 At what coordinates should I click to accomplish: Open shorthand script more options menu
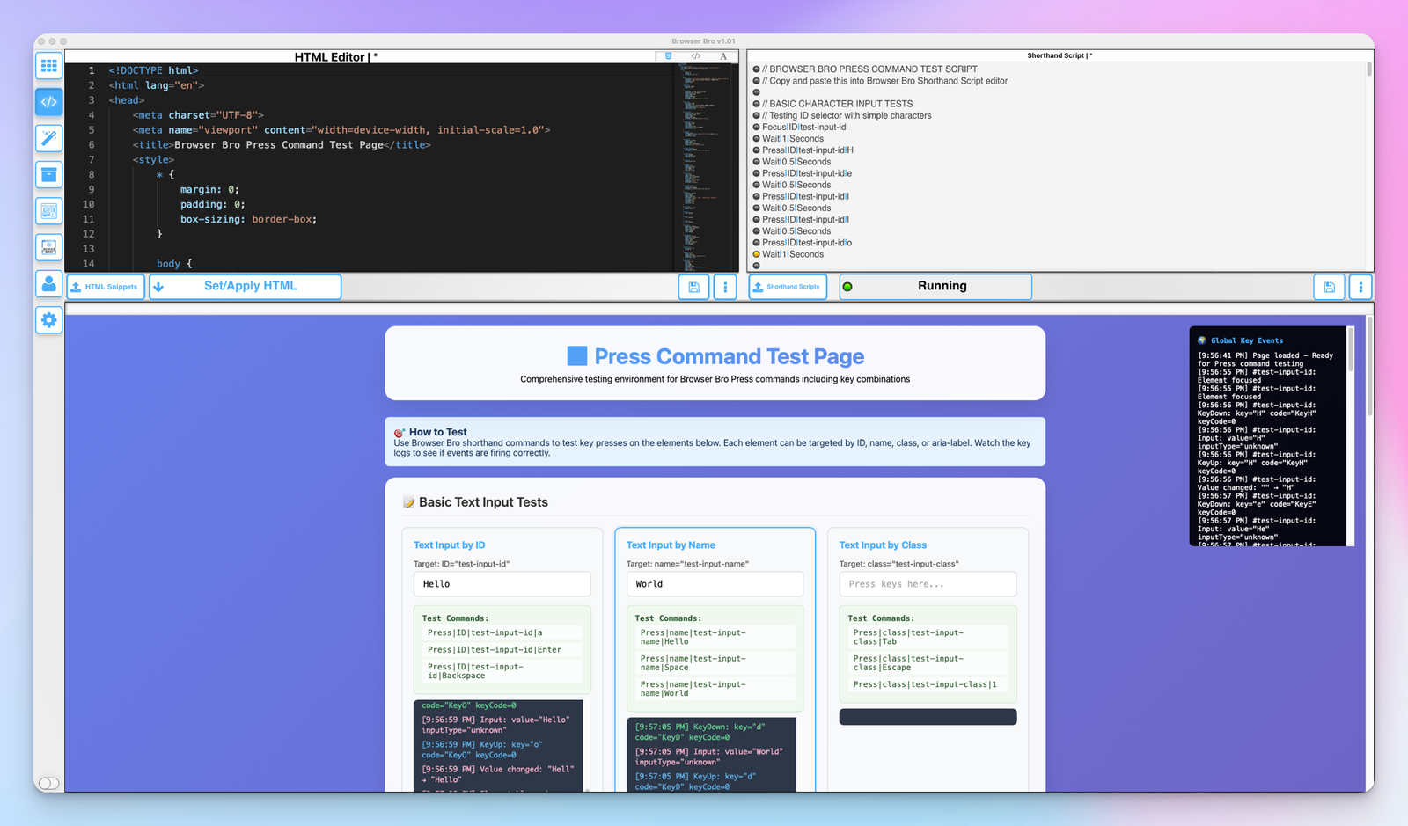(x=1360, y=287)
